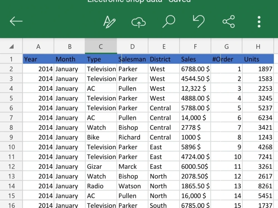Open the edit pen tool icon

click(109, 22)
